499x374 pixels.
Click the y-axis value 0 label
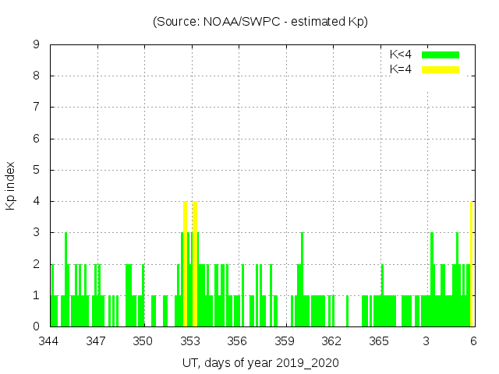coord(36,326)
